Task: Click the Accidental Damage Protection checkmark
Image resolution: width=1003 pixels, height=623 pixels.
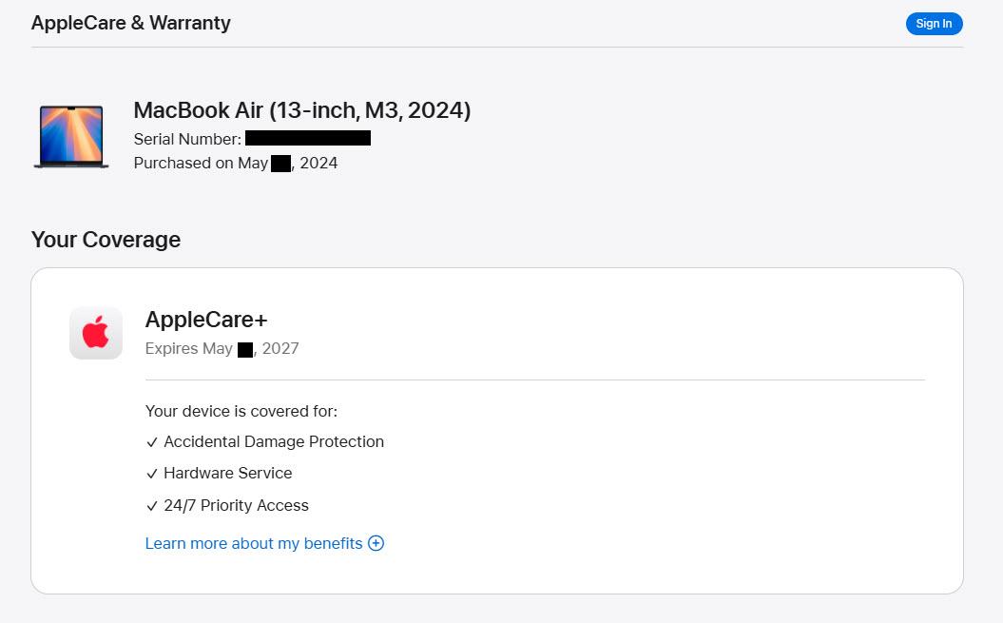Action: pyautogui.click(x=151, y=442)
